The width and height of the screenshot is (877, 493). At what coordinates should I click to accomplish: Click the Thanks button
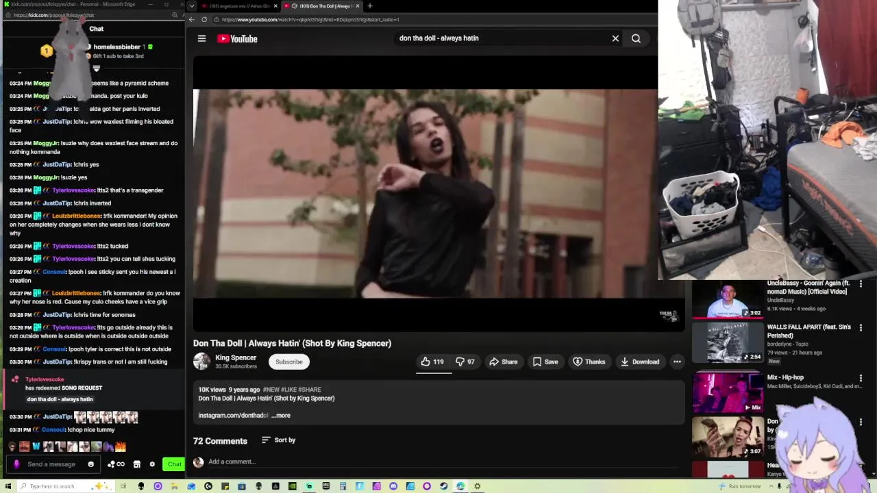(589, 362)
